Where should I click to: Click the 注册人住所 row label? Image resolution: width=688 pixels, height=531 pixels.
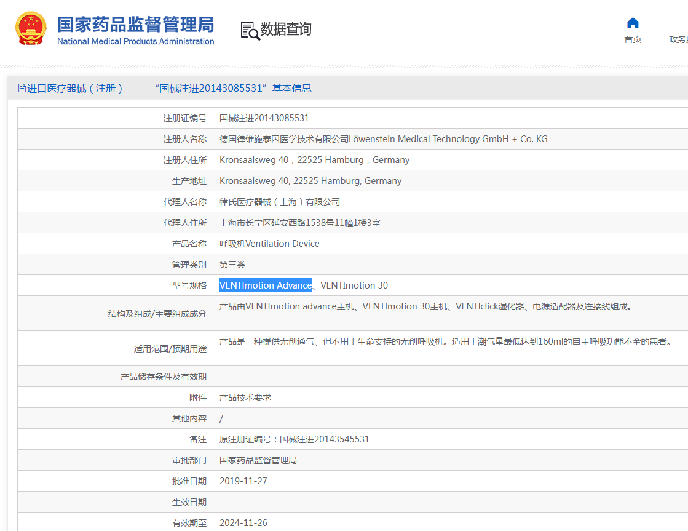click(x=184, y=160)
